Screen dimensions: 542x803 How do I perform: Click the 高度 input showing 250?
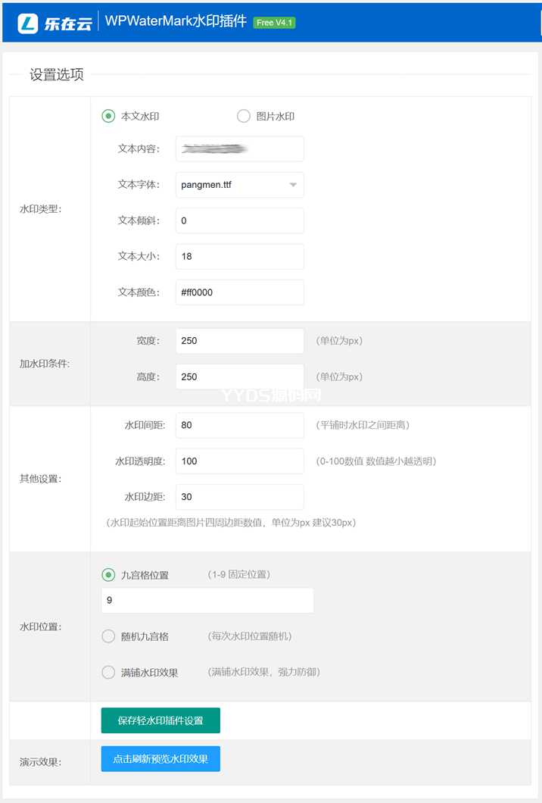point(239,377)
